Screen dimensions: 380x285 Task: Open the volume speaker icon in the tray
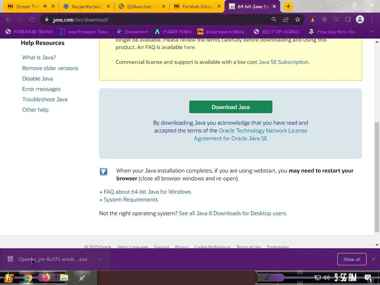click(327, 278)
